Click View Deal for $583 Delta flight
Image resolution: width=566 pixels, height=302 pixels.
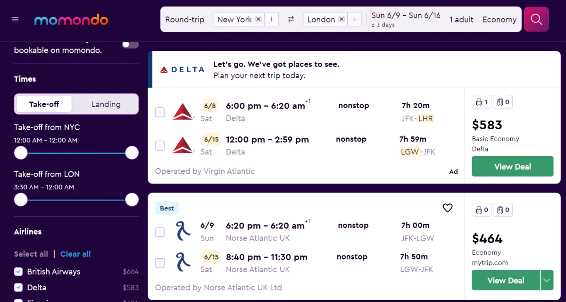[512, 167]
